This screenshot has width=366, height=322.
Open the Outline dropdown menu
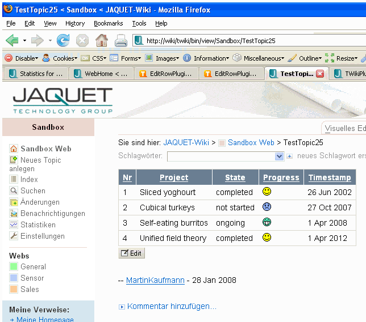(x=305, y=58)
